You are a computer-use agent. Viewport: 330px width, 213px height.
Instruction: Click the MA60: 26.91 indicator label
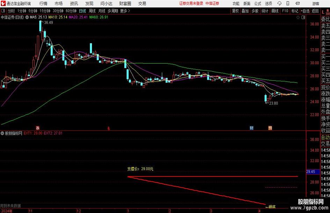tap(98, 17)
